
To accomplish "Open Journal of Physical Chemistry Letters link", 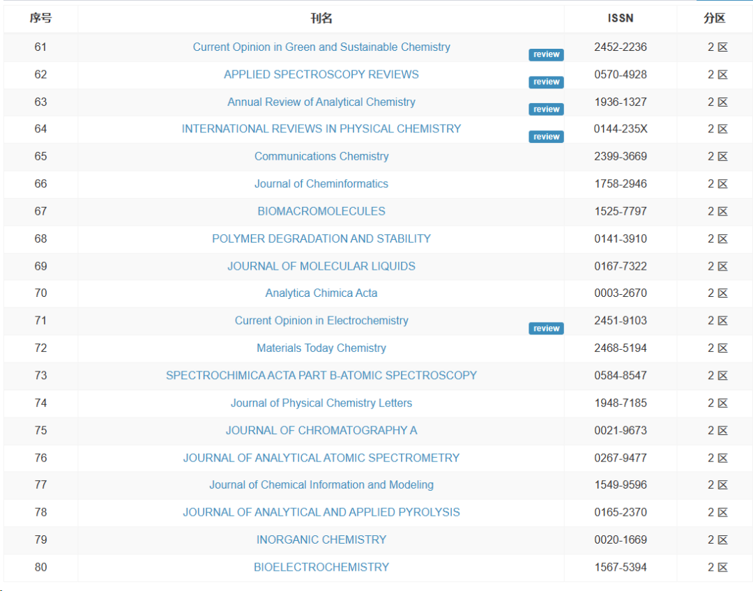I will [321, 403].
